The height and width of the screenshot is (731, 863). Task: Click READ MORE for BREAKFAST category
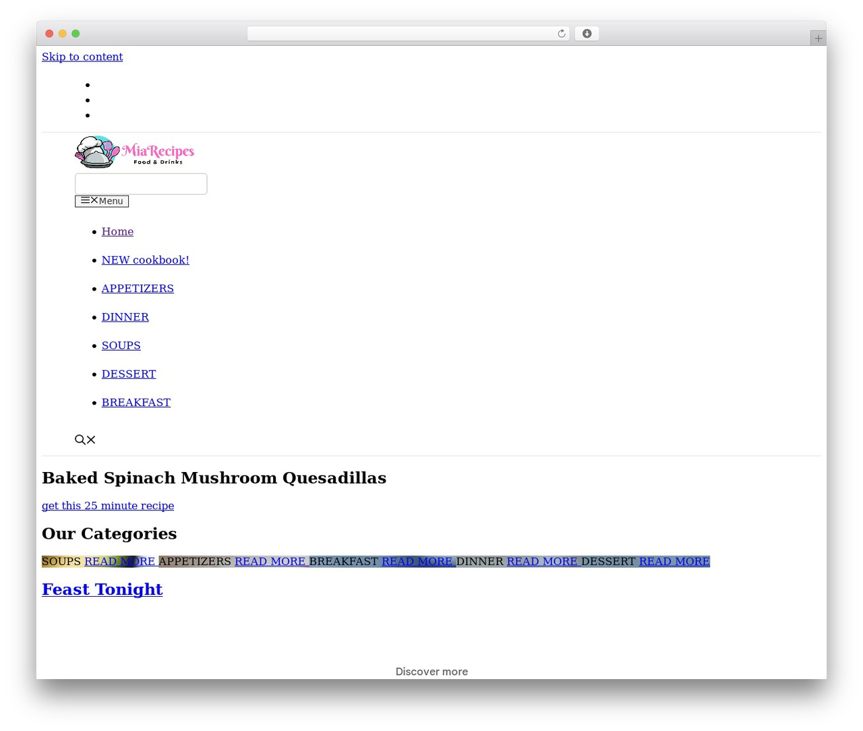(417, 561)
